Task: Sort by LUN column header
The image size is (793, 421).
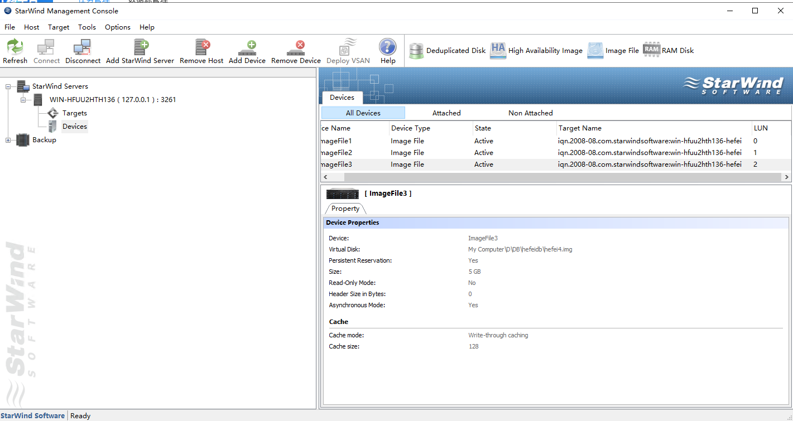Action: pos(771,128)
